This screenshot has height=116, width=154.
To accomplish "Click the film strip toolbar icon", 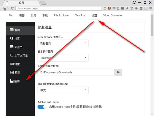I will tap(146, 8).
